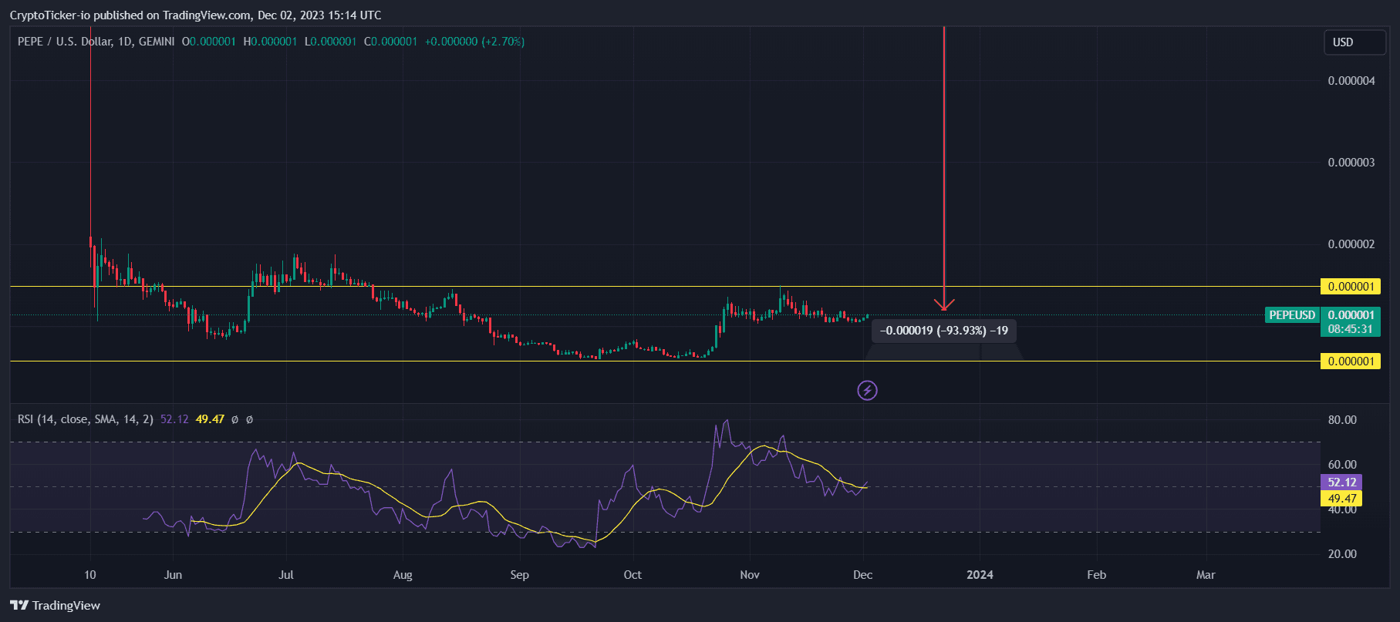Click the purple 52.12 RSI value tag
1400x622 pixels.
coord(1341,482)
